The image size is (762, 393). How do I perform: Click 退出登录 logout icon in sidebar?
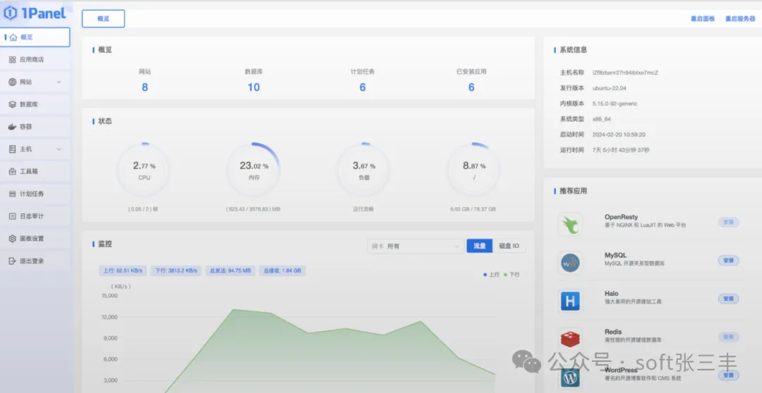pyautogui.click(x=13, y=261)
